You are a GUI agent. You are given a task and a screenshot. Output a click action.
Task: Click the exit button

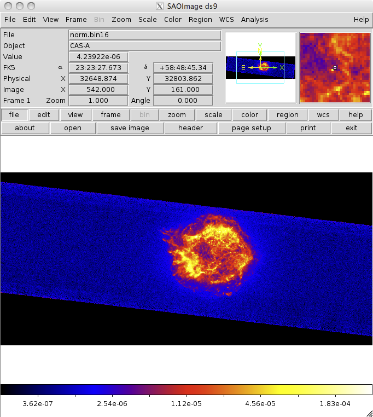tap(352, 128)
